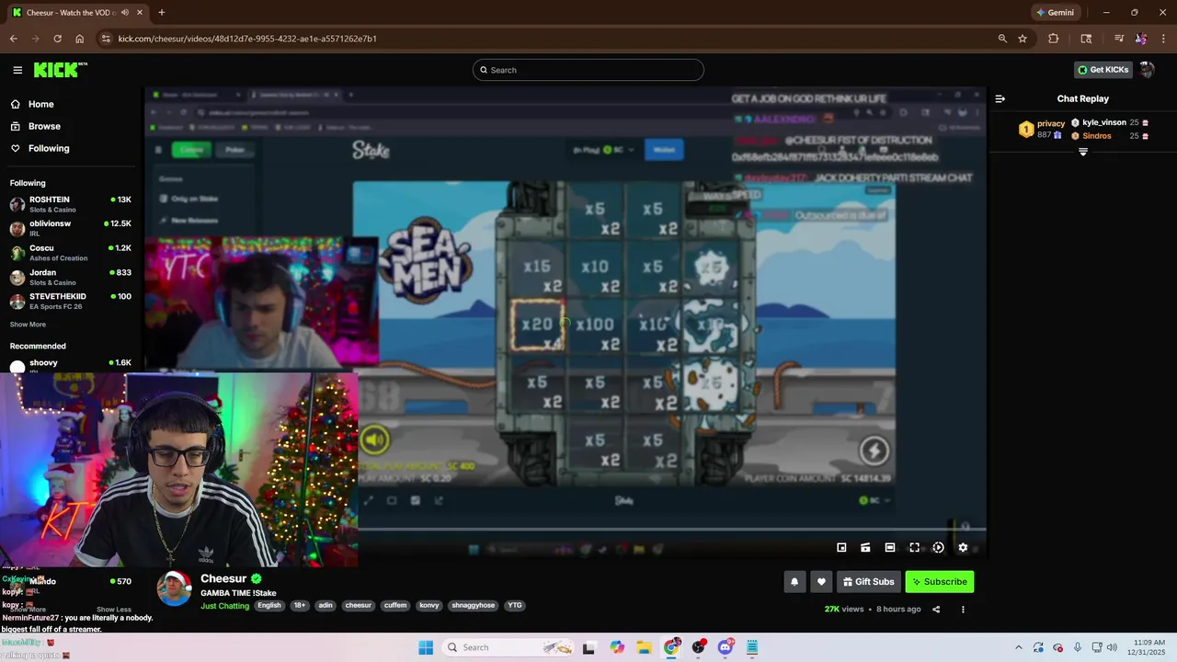1177x662 pixels.
Task: Enter fullscreen on video player
Action: tap(914, 548)
